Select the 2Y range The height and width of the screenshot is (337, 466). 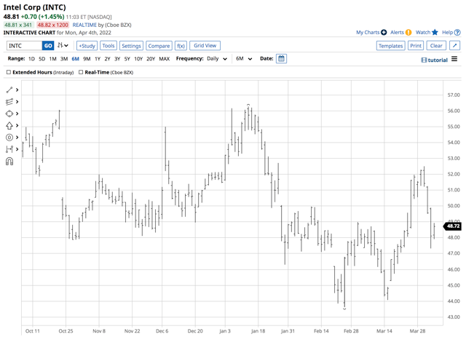(x=107, y=59)
